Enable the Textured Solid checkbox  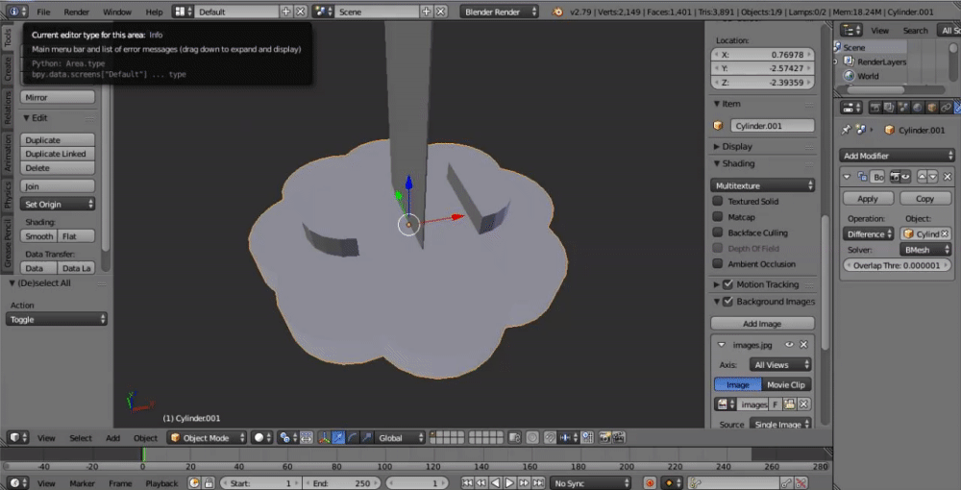718,201
